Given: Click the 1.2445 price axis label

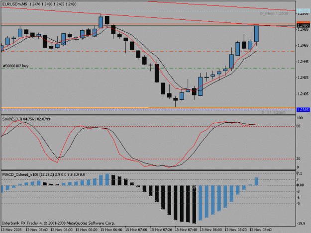Looking at the screenshot, I should [x=303, y=62].
